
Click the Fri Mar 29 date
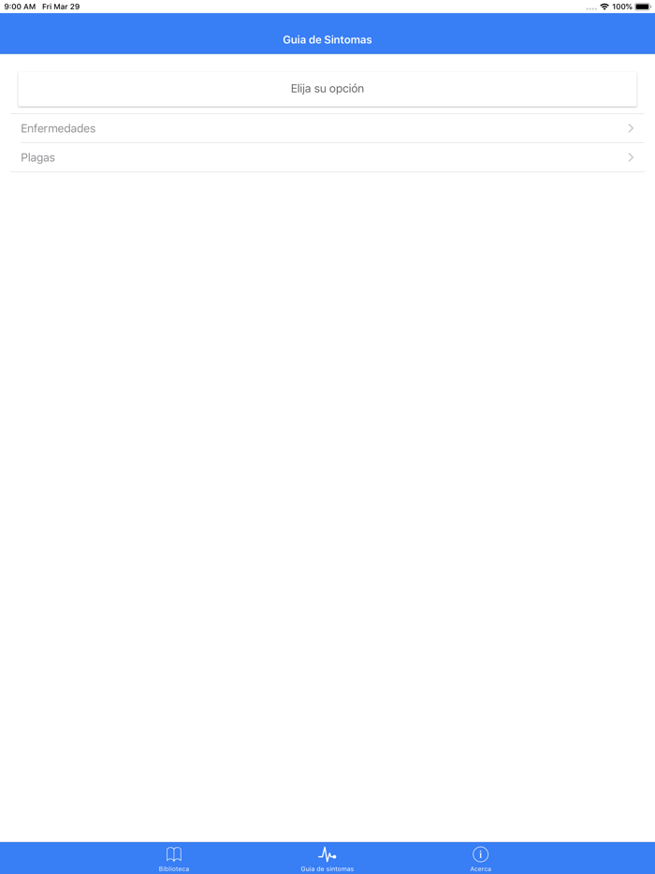pyautogui.click(x=61, y=7)
